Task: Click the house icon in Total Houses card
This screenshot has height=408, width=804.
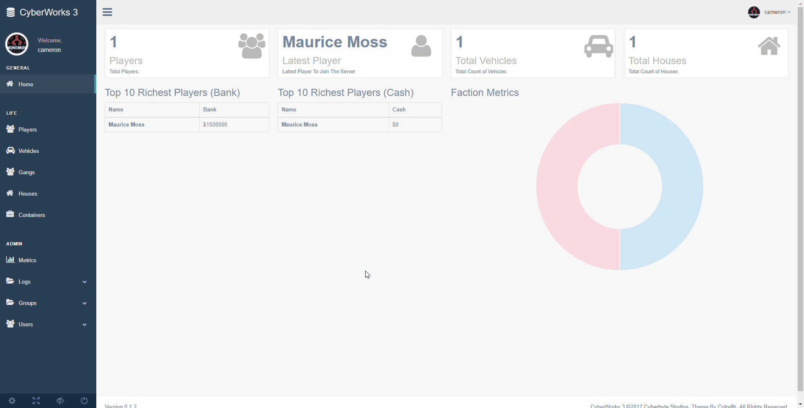Action: [x=769, y=46]
